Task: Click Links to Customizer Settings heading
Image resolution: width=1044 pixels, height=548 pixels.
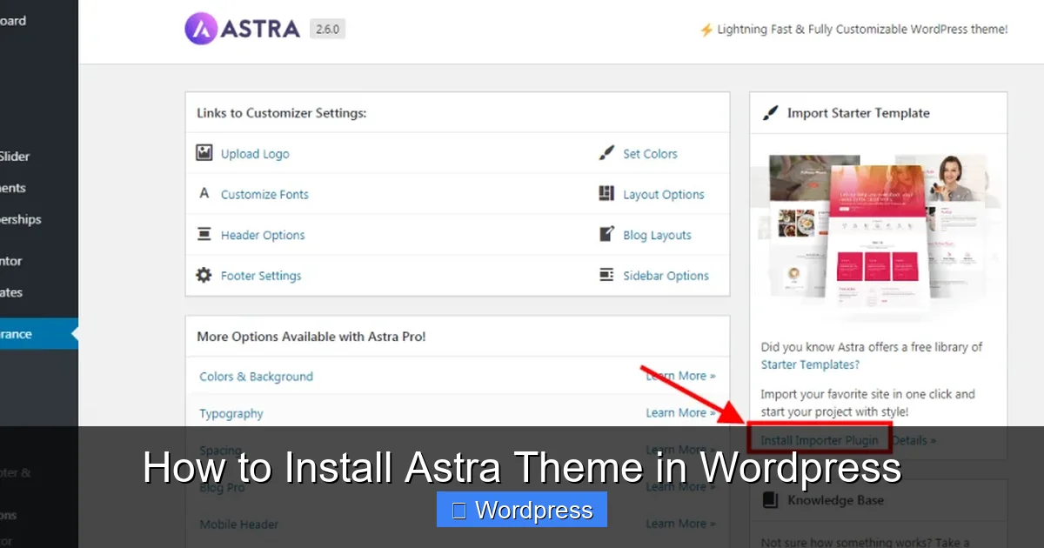Action: click(281, 113)
